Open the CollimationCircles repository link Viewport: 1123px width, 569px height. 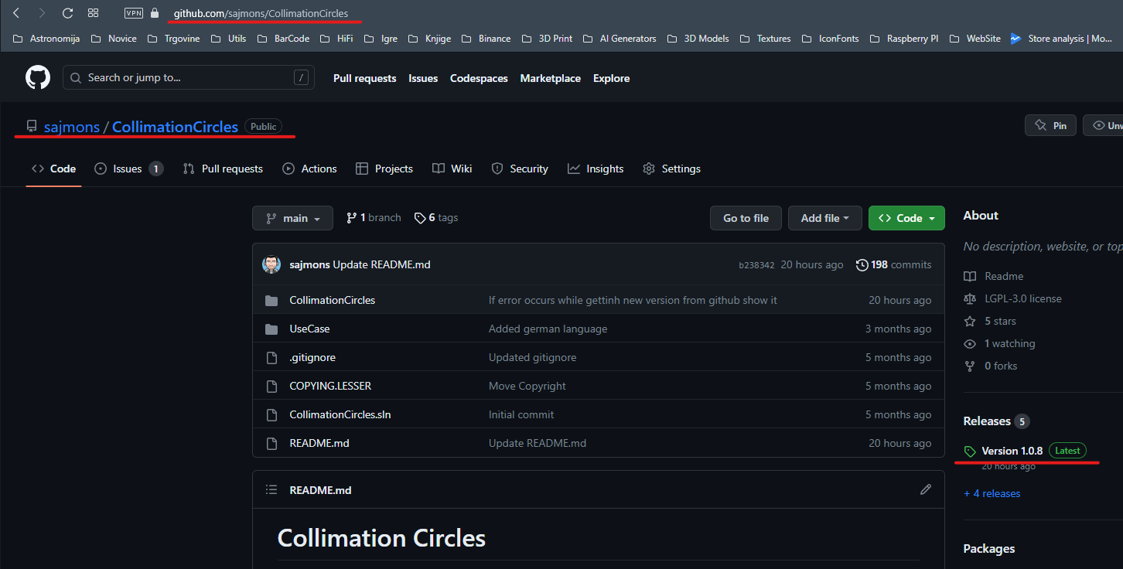coord(175,127)
